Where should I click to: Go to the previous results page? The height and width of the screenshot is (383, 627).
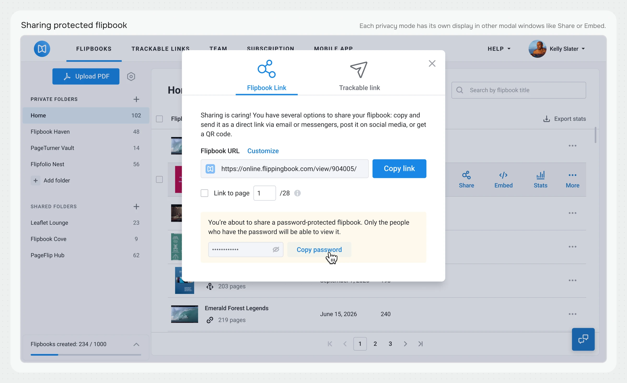[x=345, y=344]
